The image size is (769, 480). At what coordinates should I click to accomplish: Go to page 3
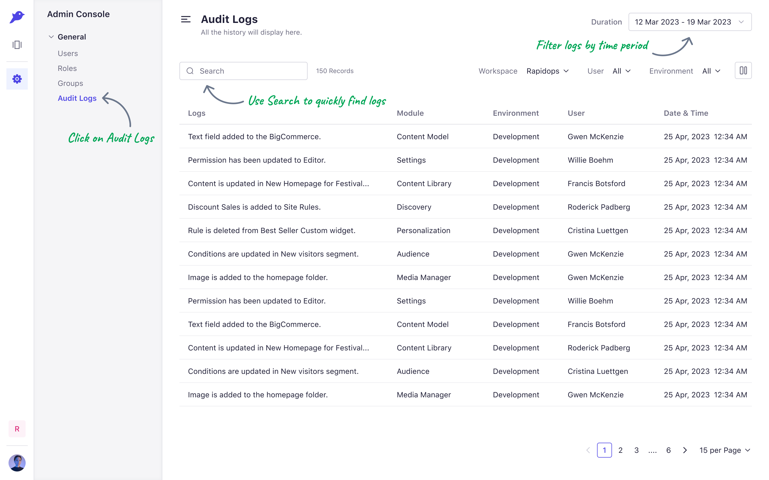point(637,450)
